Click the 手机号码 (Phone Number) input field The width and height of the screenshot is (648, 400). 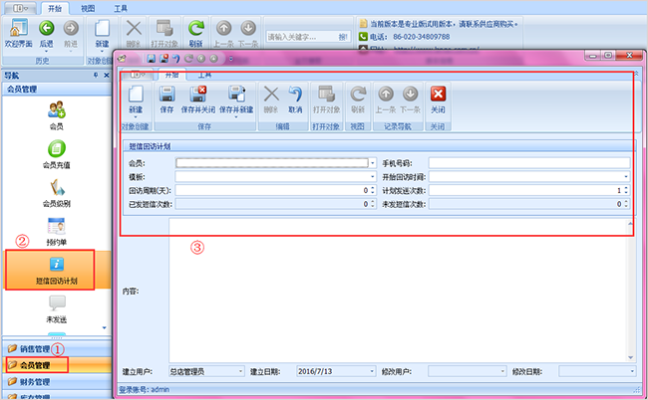530,161
